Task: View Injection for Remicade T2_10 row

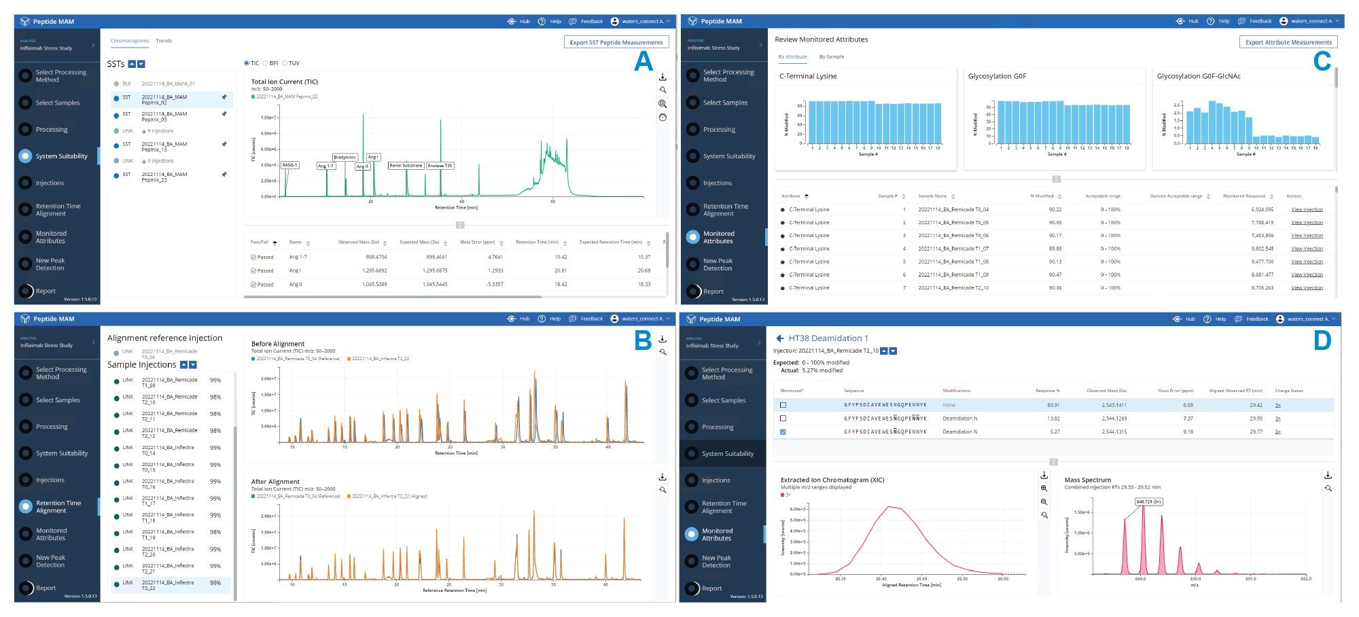Action: 1307,288
